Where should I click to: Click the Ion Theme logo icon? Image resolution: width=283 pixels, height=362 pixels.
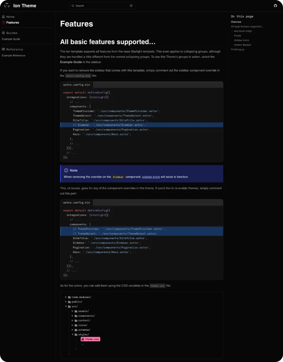coord(7,6)
